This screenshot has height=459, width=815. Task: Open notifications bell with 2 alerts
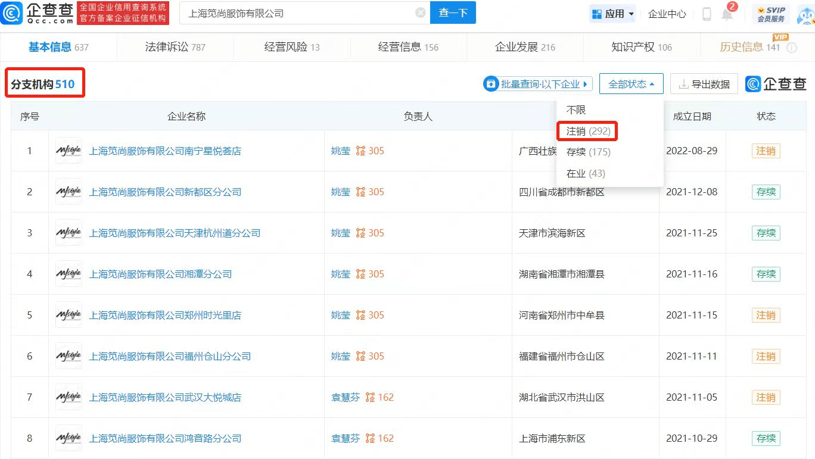(727, 14)
